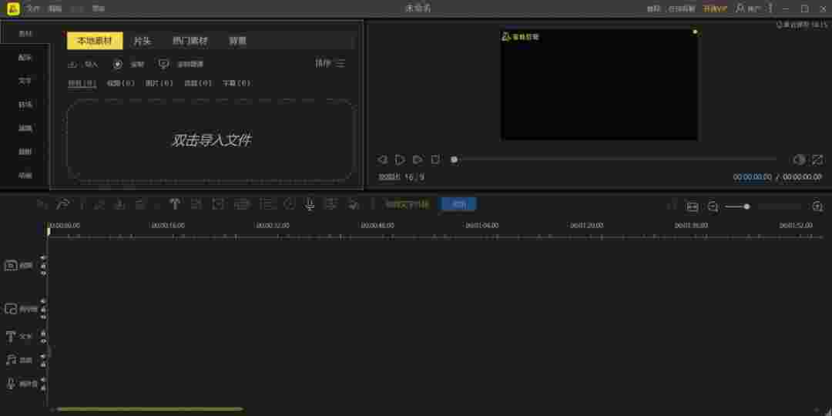
Task: Click the 导入 import icon
Action: tap(74, 64)
